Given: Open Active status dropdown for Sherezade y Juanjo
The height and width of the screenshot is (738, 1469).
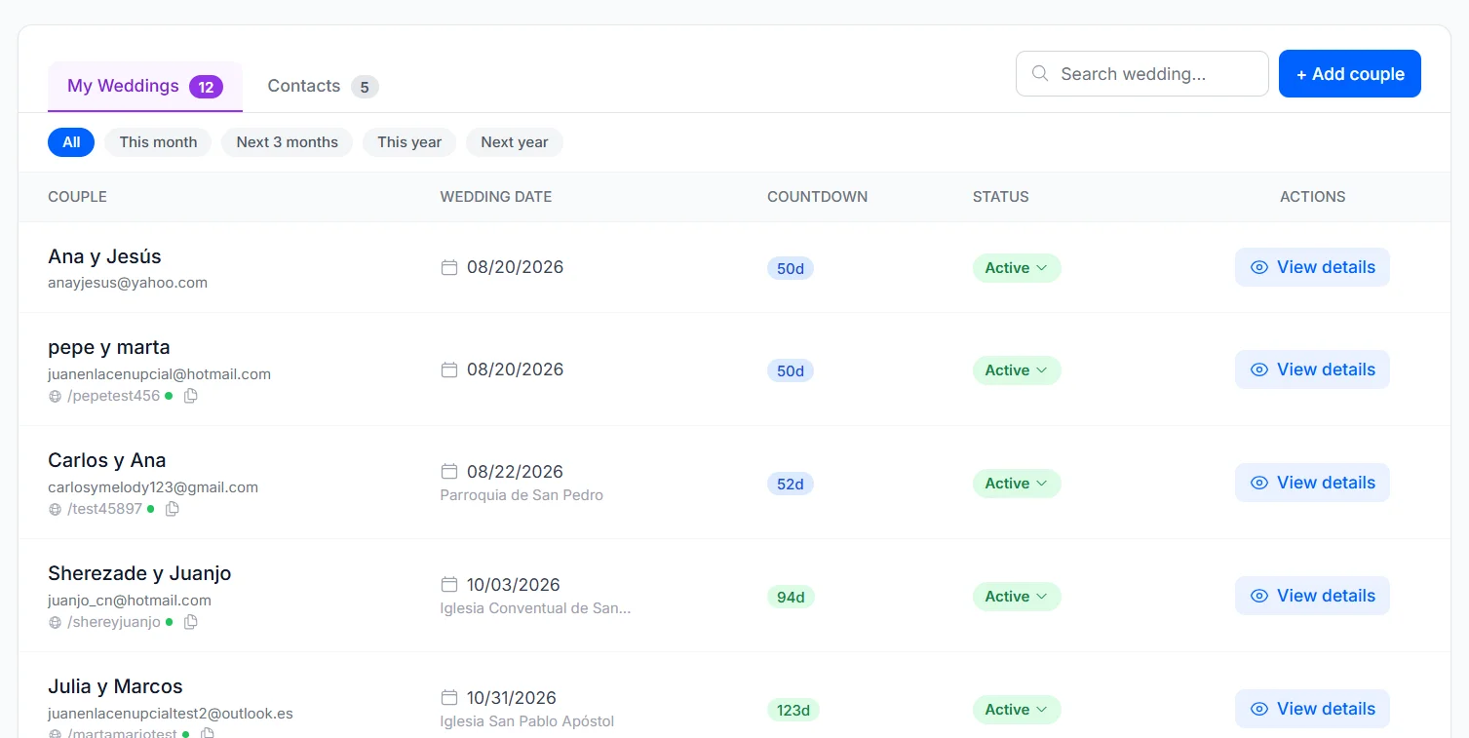Looking at the screenshot, I should (x=1017, y=597).
